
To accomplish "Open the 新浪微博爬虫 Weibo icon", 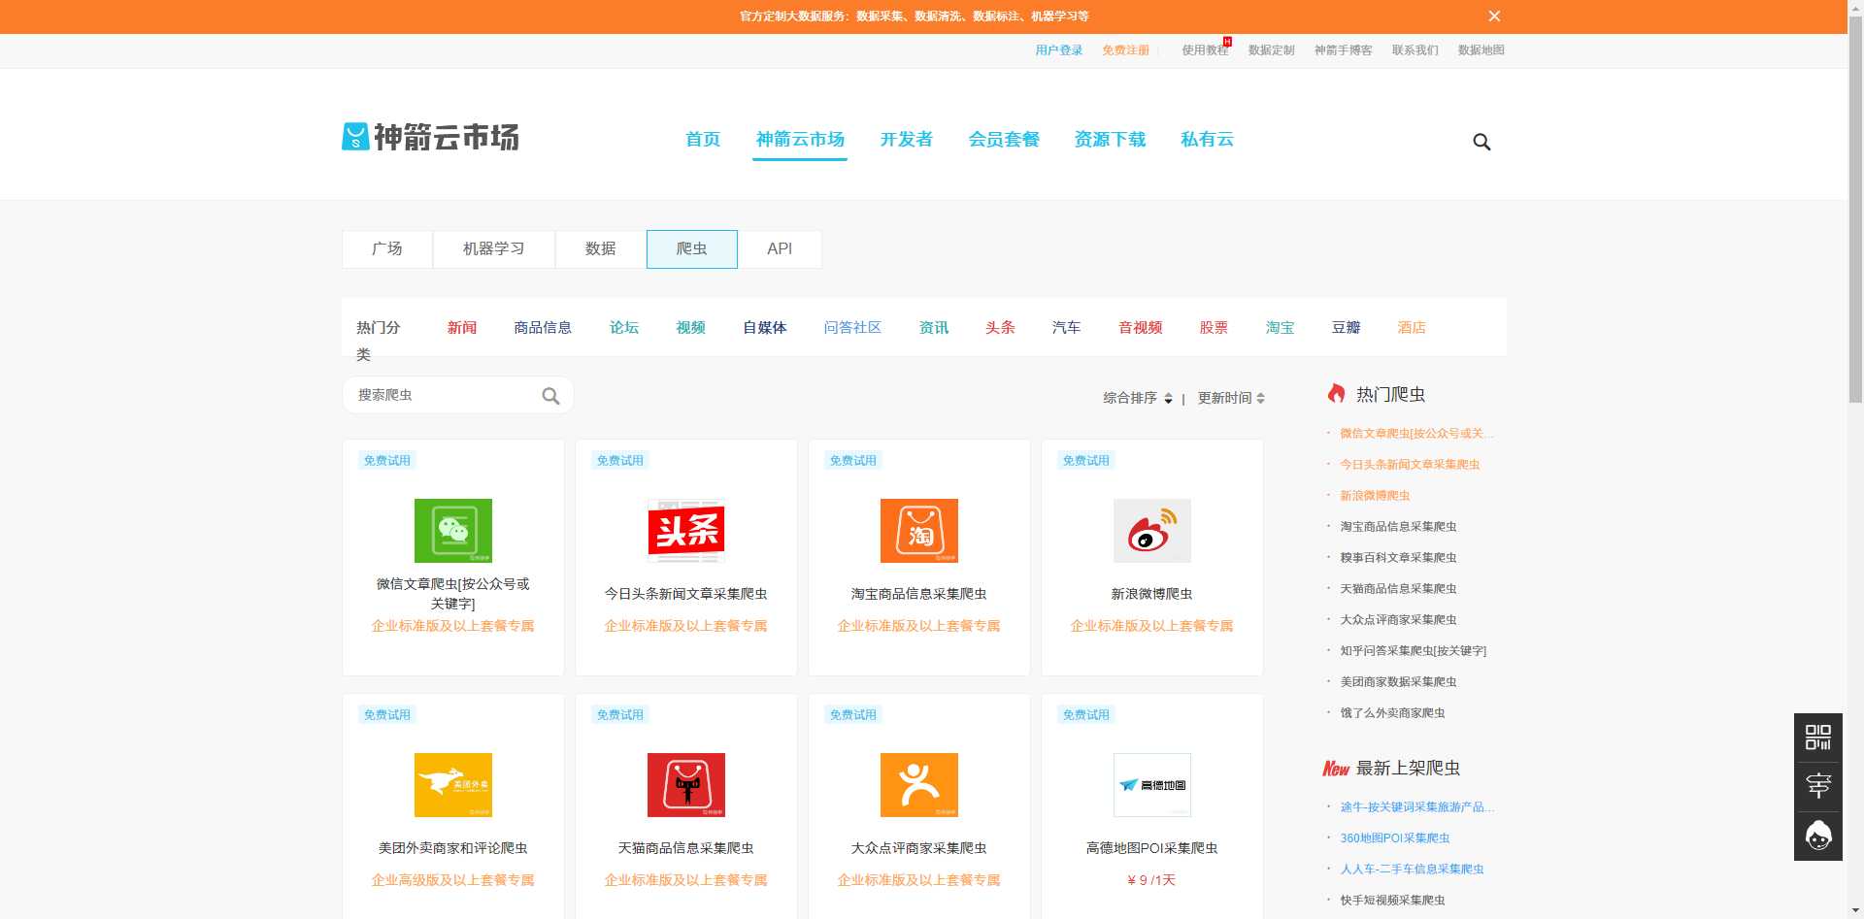I will [x=1152, y=531].
